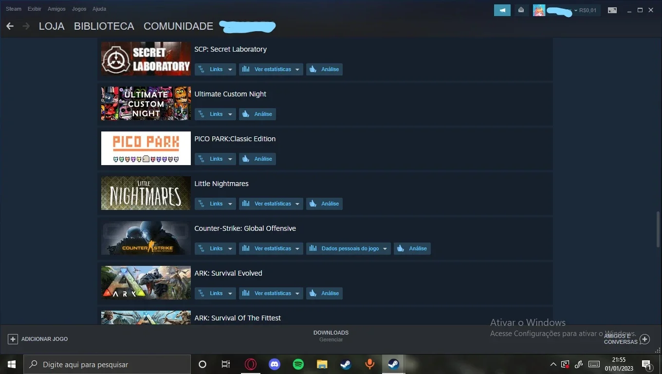Click Análise for ARK: Survival Evolved
The height and width of the screenshot is (374, 662).
[x=324, y=293]
